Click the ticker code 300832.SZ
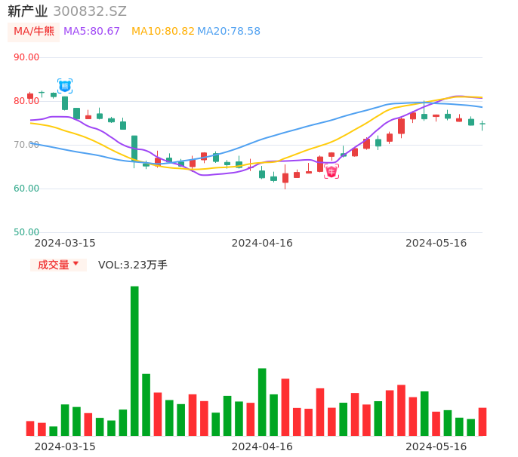The image size is (518, 457). click(90, 11)
